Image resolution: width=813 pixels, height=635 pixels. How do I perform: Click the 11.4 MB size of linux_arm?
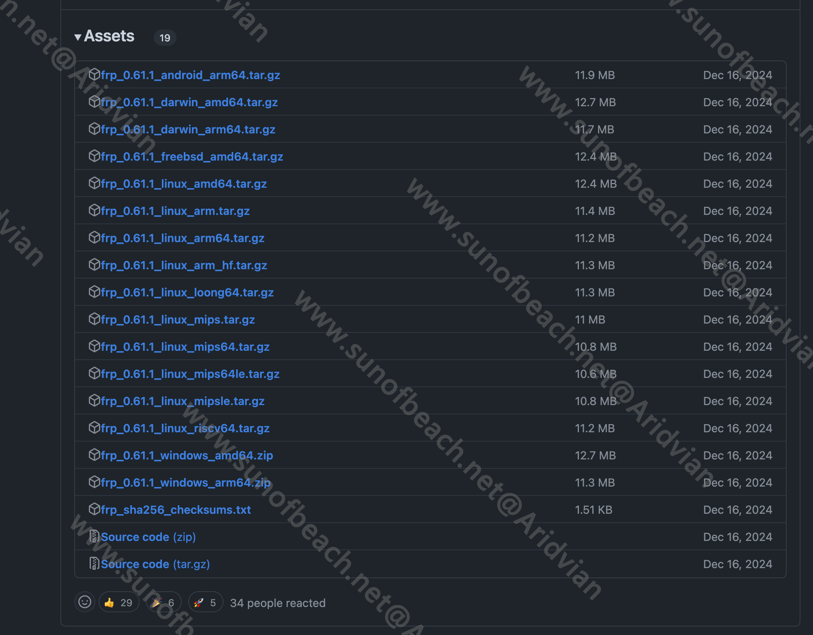[x=595, y=211]
